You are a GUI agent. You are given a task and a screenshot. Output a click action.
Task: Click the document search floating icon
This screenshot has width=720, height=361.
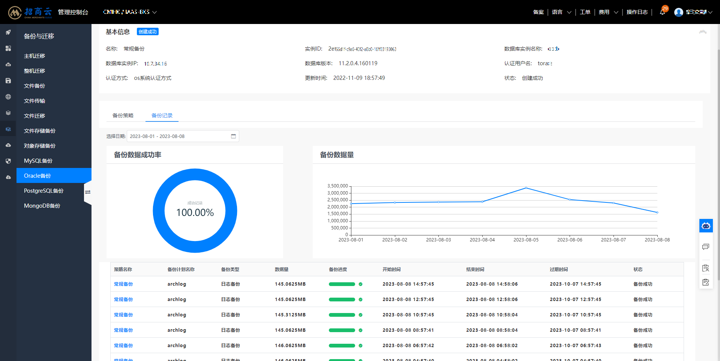706,268
